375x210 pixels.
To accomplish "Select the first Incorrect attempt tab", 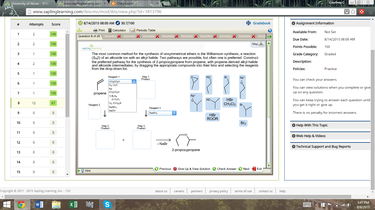I will pos(112,36).
